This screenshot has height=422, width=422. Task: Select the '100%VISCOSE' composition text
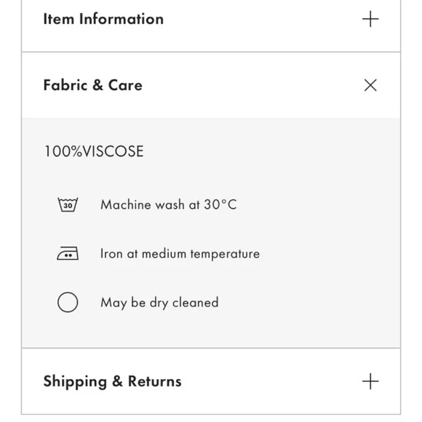[94, 151]
